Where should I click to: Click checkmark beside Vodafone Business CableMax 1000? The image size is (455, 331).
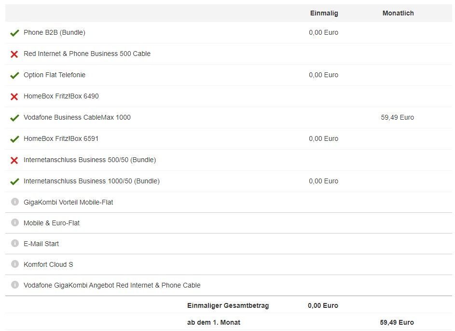(14, 118)
